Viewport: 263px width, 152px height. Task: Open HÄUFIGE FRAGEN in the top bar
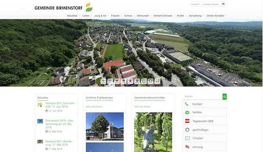tap(210, 4)
